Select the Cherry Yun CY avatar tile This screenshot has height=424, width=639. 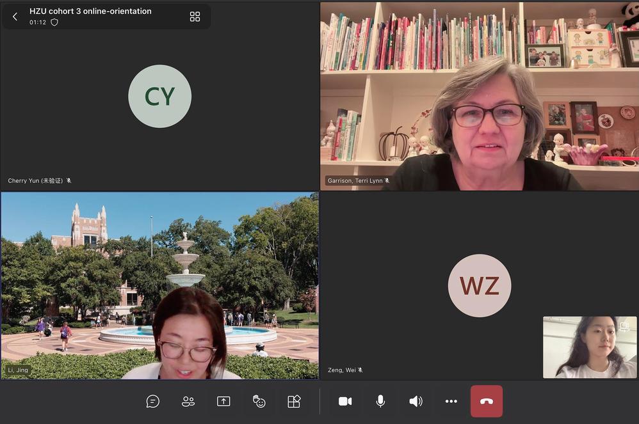coord(159,97)
